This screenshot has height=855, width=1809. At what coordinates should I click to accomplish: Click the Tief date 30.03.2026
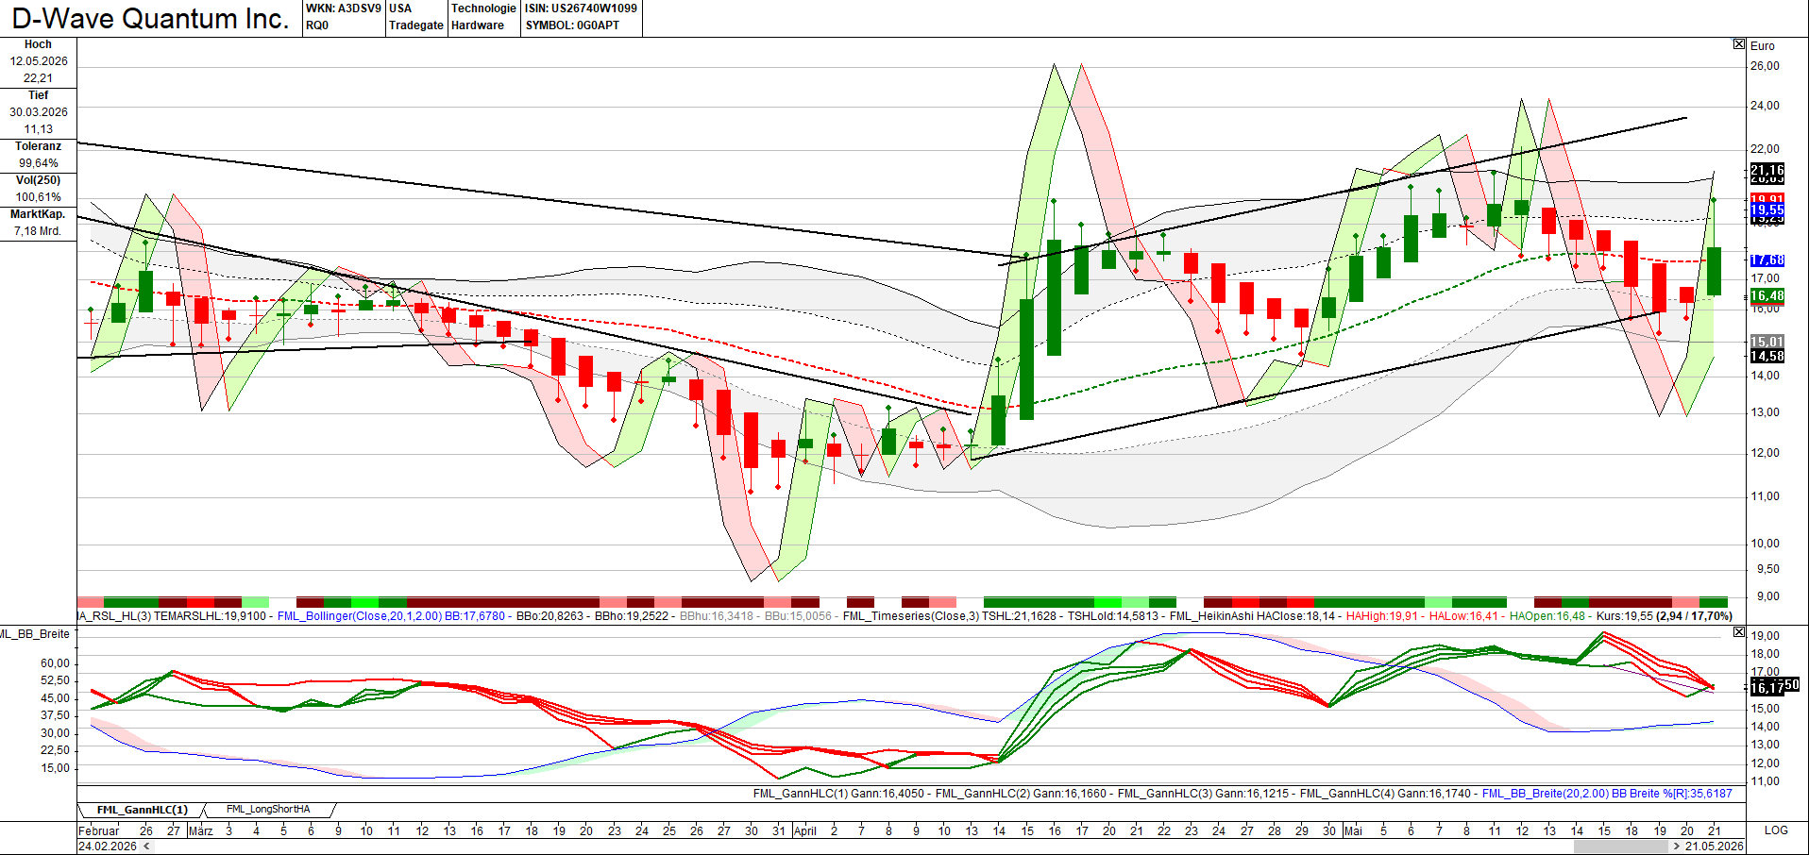tap(39, 112)
